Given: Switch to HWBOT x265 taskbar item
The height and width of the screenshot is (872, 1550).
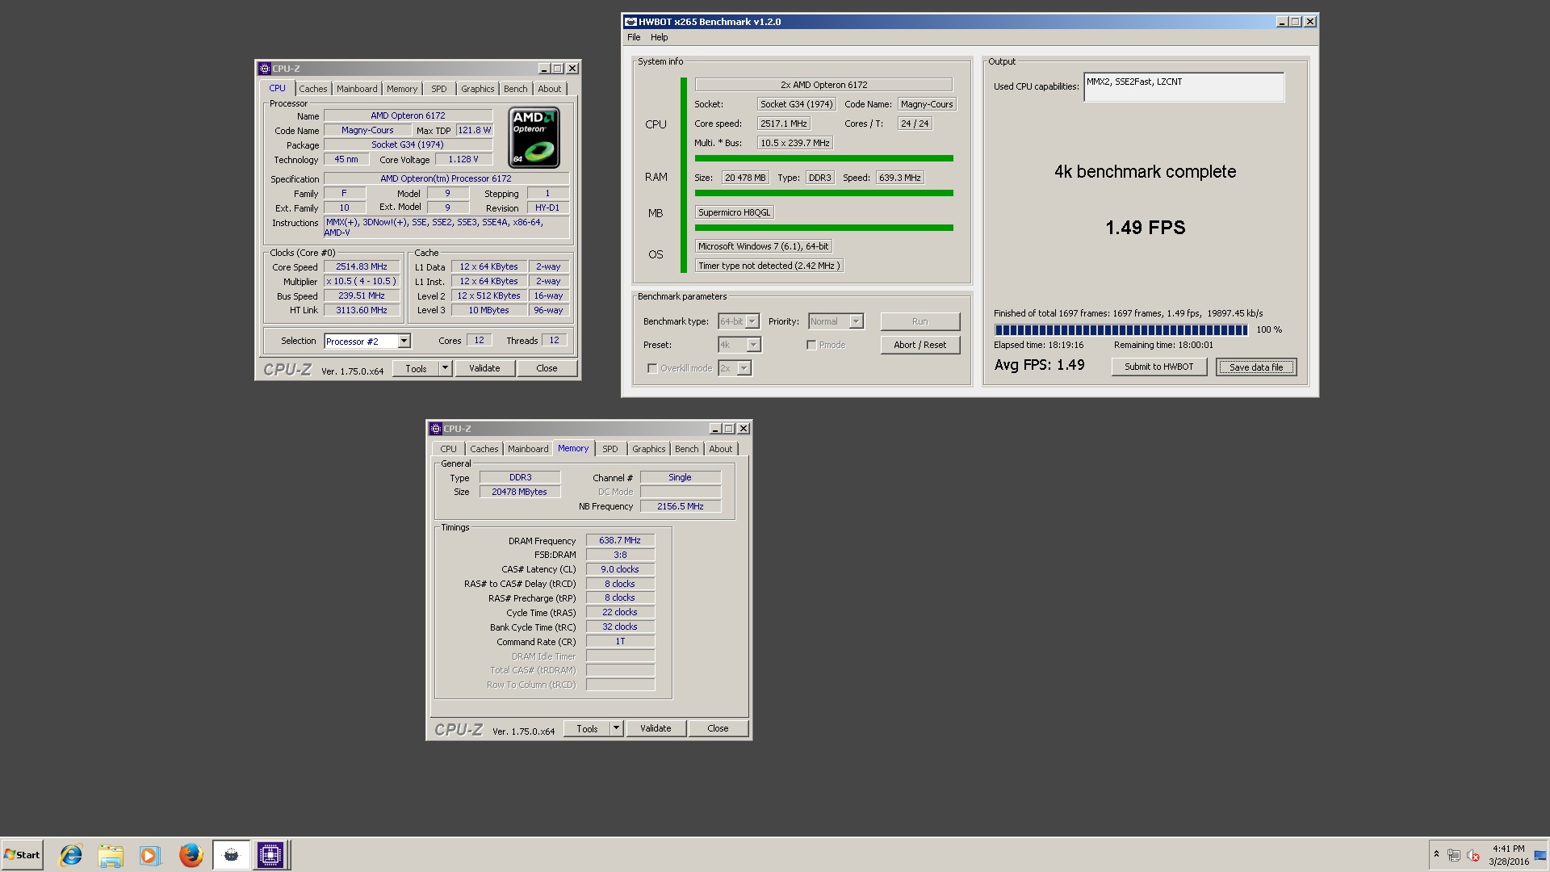Looking at the screenshot, I should (x=231, y=855).
